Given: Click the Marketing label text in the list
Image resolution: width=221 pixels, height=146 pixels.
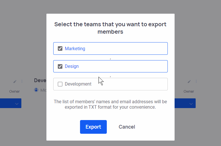Looking at the screenshot, I should pyautogui.click(x=75, y=48).
